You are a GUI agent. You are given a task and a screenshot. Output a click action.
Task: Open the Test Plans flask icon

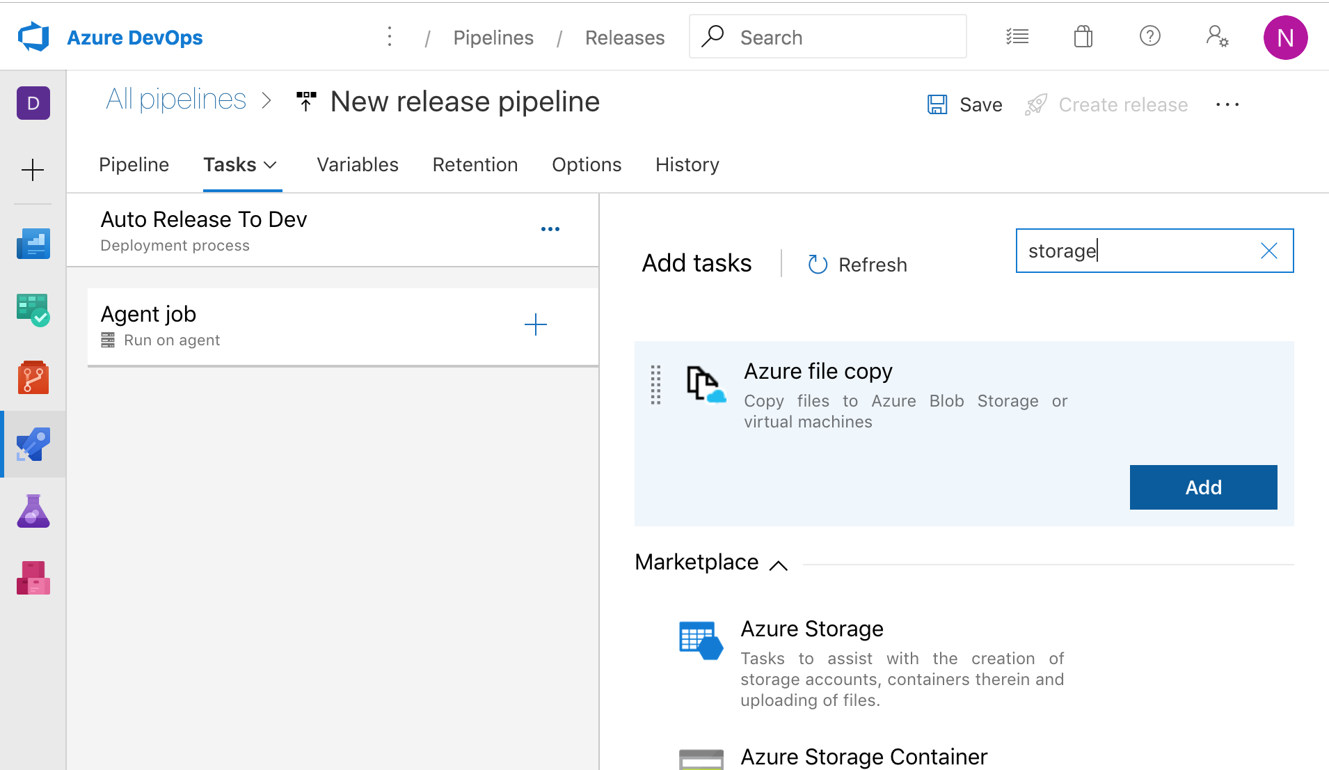[33, 511]
